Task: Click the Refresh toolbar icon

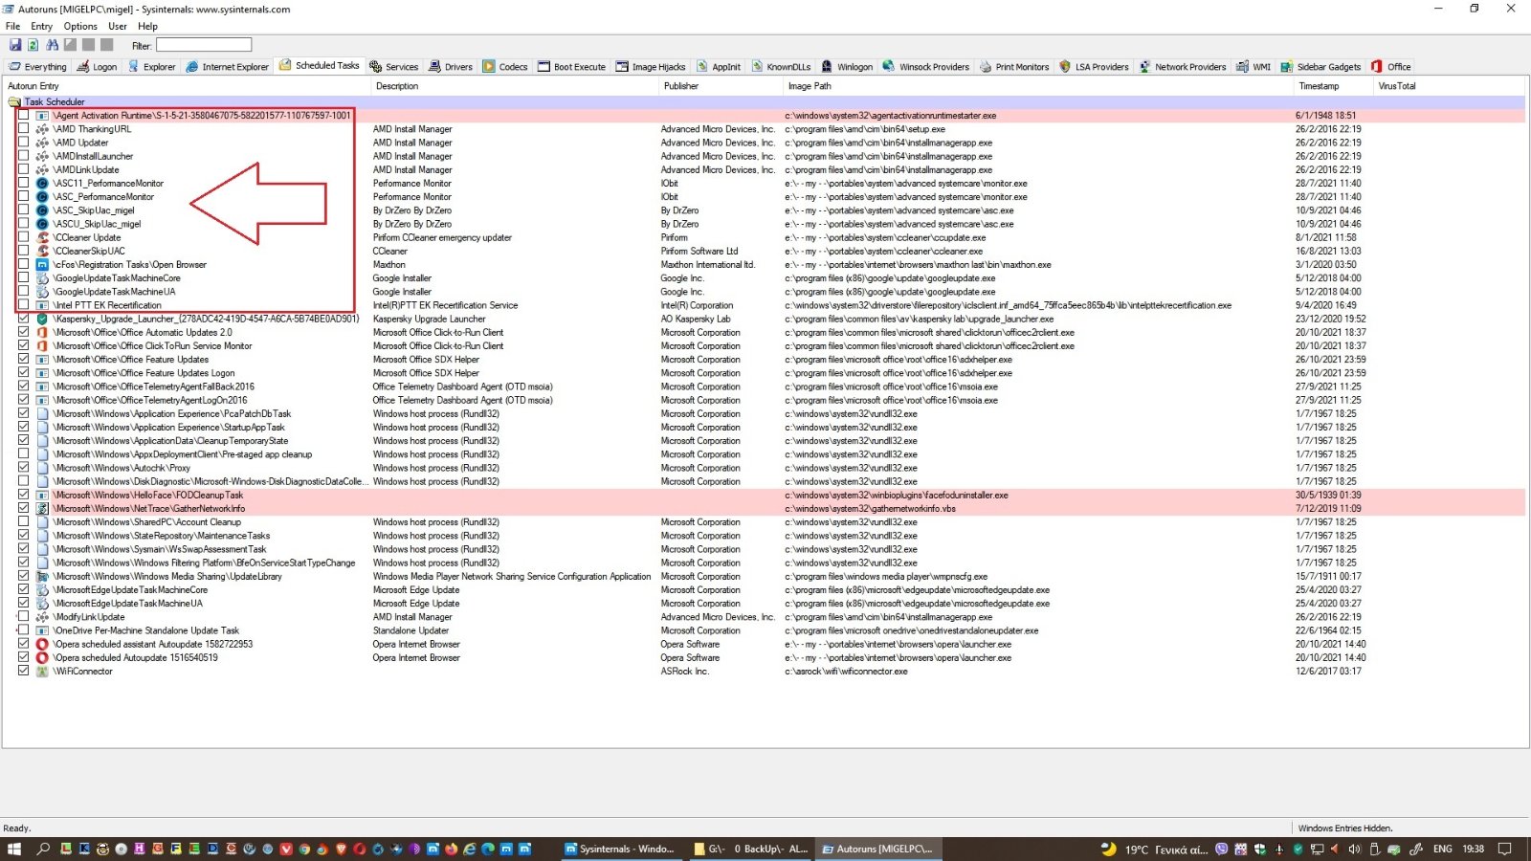Action: 33,45
